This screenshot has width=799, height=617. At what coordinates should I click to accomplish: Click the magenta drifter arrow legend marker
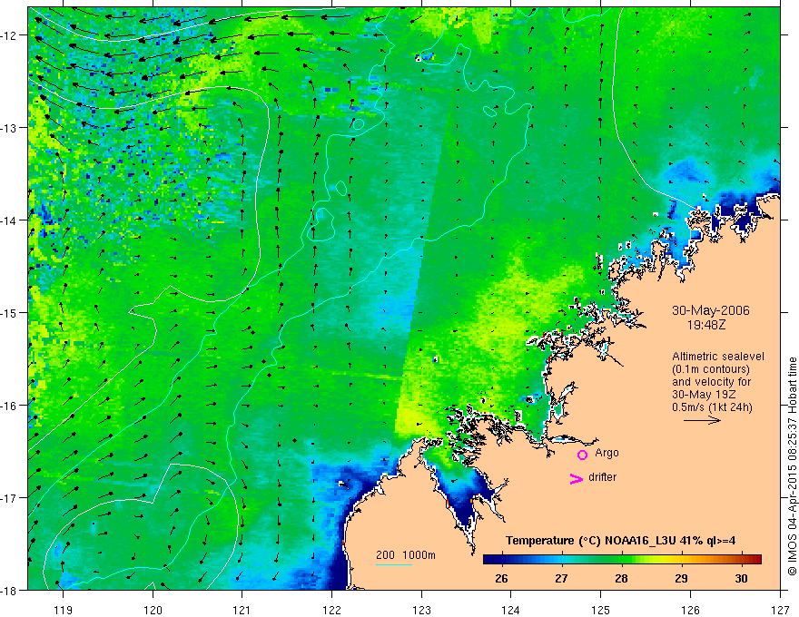click(577, 478)
